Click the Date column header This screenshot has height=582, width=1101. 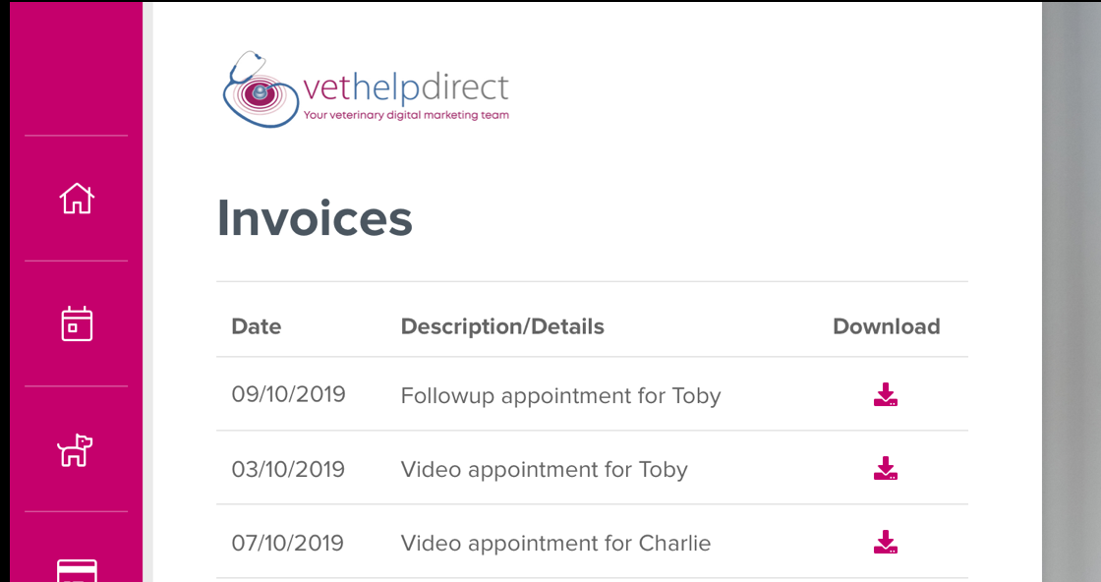click(x=257, y=326)
